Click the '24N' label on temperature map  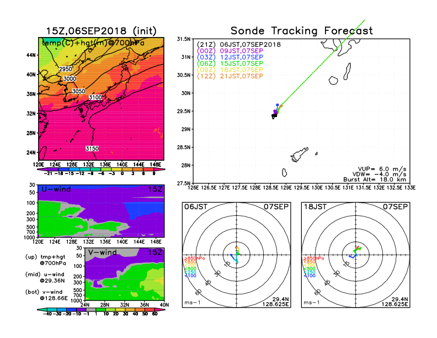[x=31, y=152]
